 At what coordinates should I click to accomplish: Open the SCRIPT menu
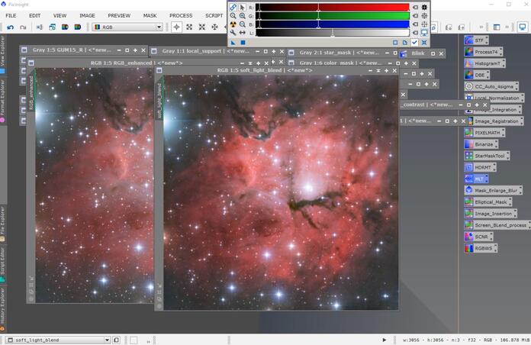(214, 15)
